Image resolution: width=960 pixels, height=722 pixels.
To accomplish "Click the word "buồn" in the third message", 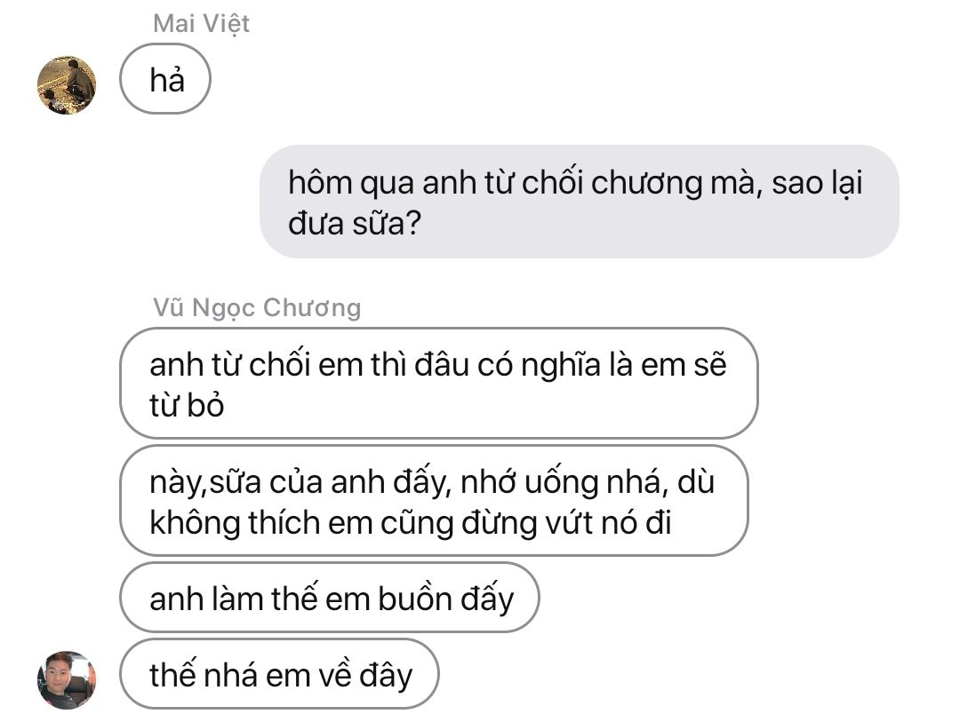I will (428, 598).
